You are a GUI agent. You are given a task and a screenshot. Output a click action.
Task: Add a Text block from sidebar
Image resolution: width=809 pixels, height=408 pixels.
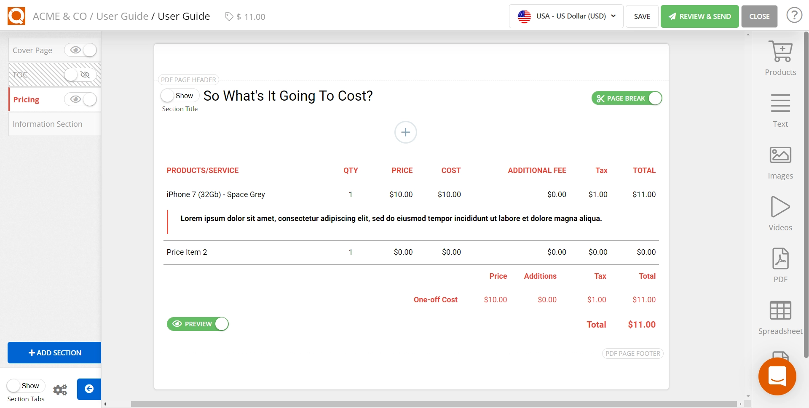tap(780, 104)
